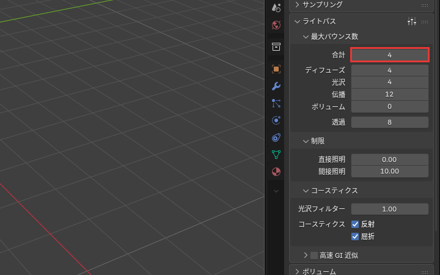Image resolution: width=440 pixels, height=275 pixels.
Task: Toggle the 反射 caustics checkbox
Action: coord(355,224)
